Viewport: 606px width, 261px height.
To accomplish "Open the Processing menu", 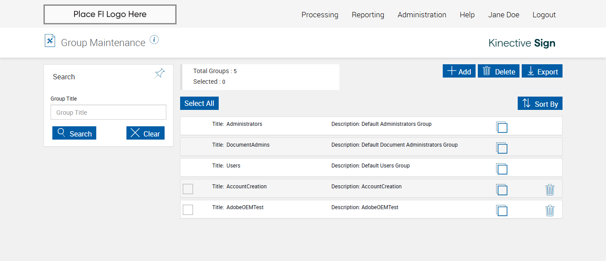I will (x=319, y=15).
